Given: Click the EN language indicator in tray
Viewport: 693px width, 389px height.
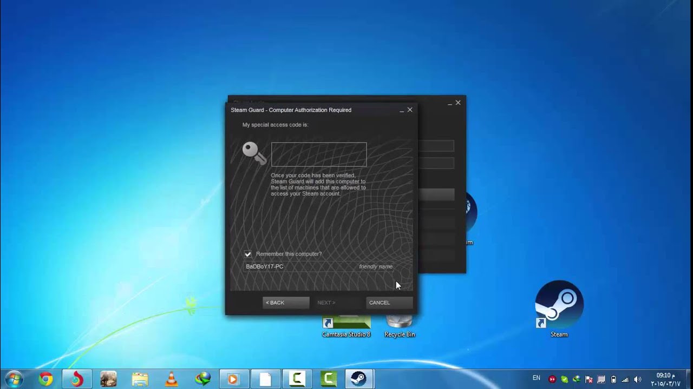Looking at the screenshot, I should point(537,378).
